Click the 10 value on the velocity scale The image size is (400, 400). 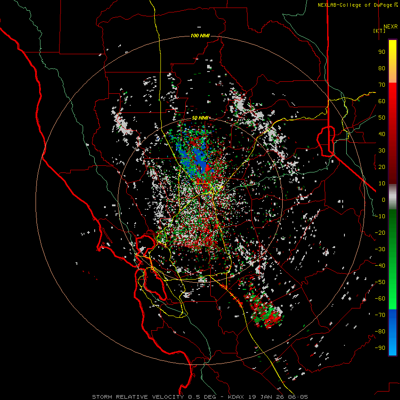click(x=382, y=184)
